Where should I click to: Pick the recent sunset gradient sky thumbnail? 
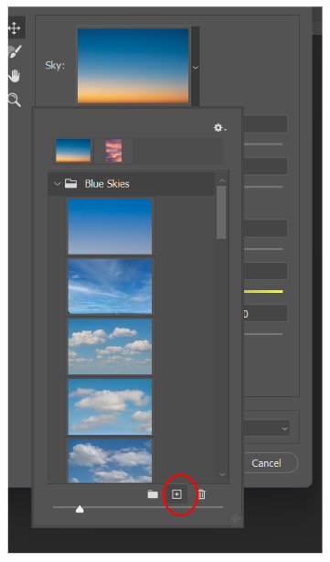coord(73,151)
